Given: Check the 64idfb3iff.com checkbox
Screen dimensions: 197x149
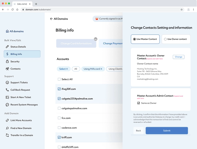Looking at the screenshot, I should tap(59, 147).
